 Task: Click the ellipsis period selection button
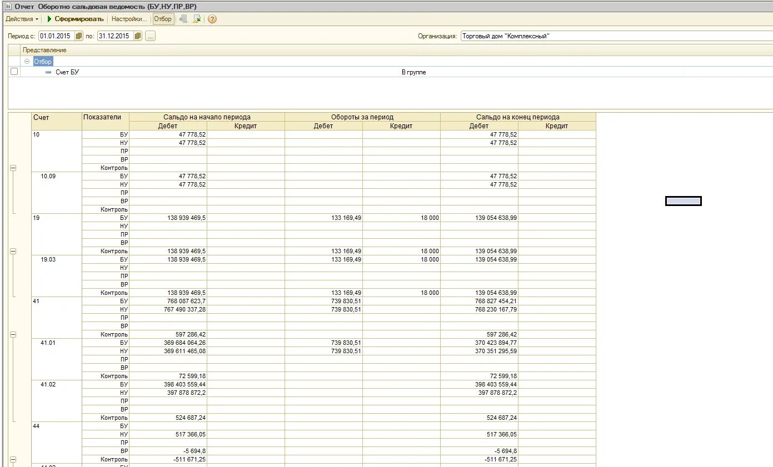click(x=151, y=36)
